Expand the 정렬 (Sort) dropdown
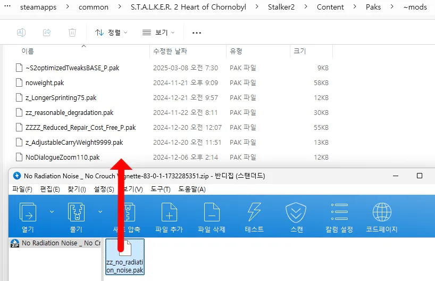The height and width of the screenshot is (281, 435). (111, 32)
